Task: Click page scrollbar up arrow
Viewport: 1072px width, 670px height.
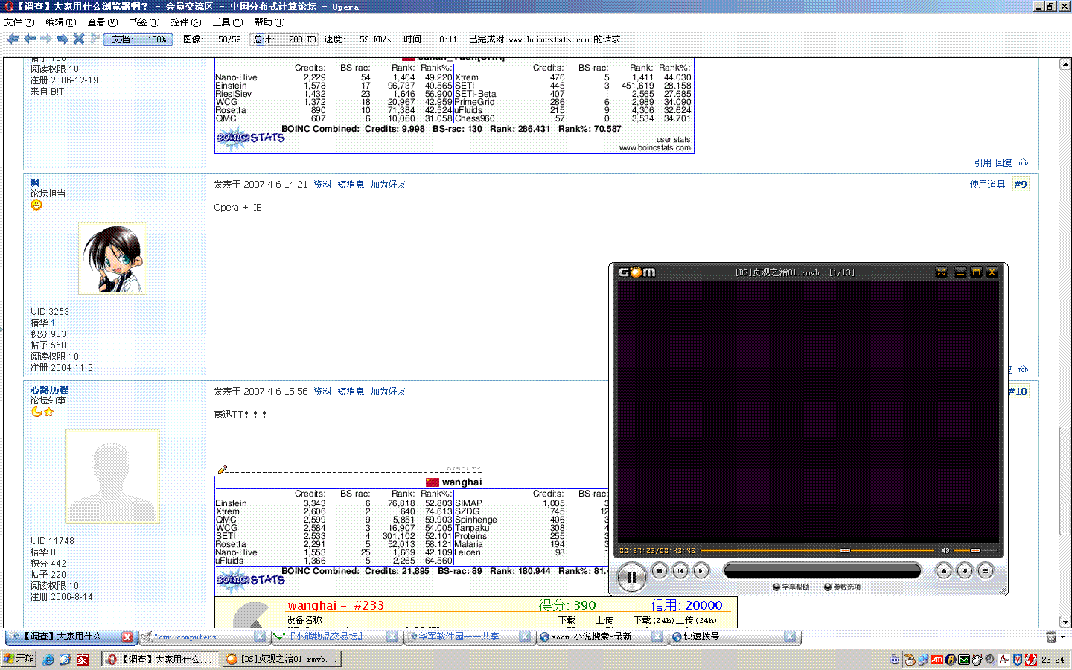Action: (x=1065, y=65)
